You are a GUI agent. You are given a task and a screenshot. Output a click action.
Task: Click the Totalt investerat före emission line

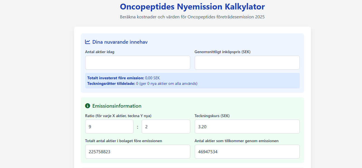(123, 78)
